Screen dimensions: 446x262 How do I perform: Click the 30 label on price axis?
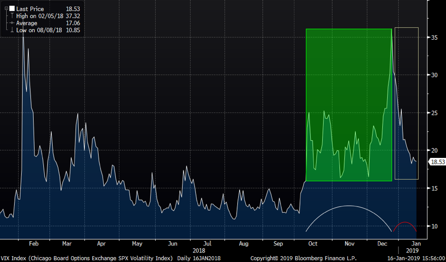pos(434,75)
